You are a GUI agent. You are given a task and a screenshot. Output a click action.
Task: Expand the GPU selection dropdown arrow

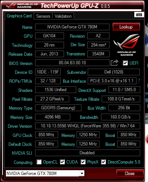tap(82, 174)
